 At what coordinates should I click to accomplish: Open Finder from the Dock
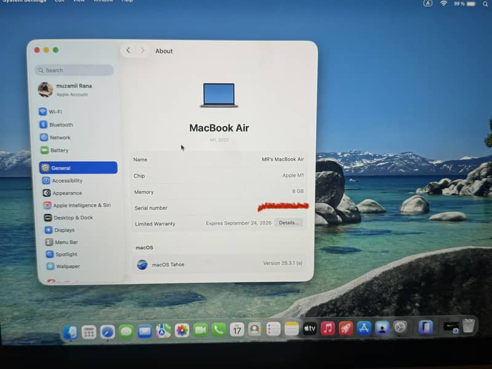70,332
